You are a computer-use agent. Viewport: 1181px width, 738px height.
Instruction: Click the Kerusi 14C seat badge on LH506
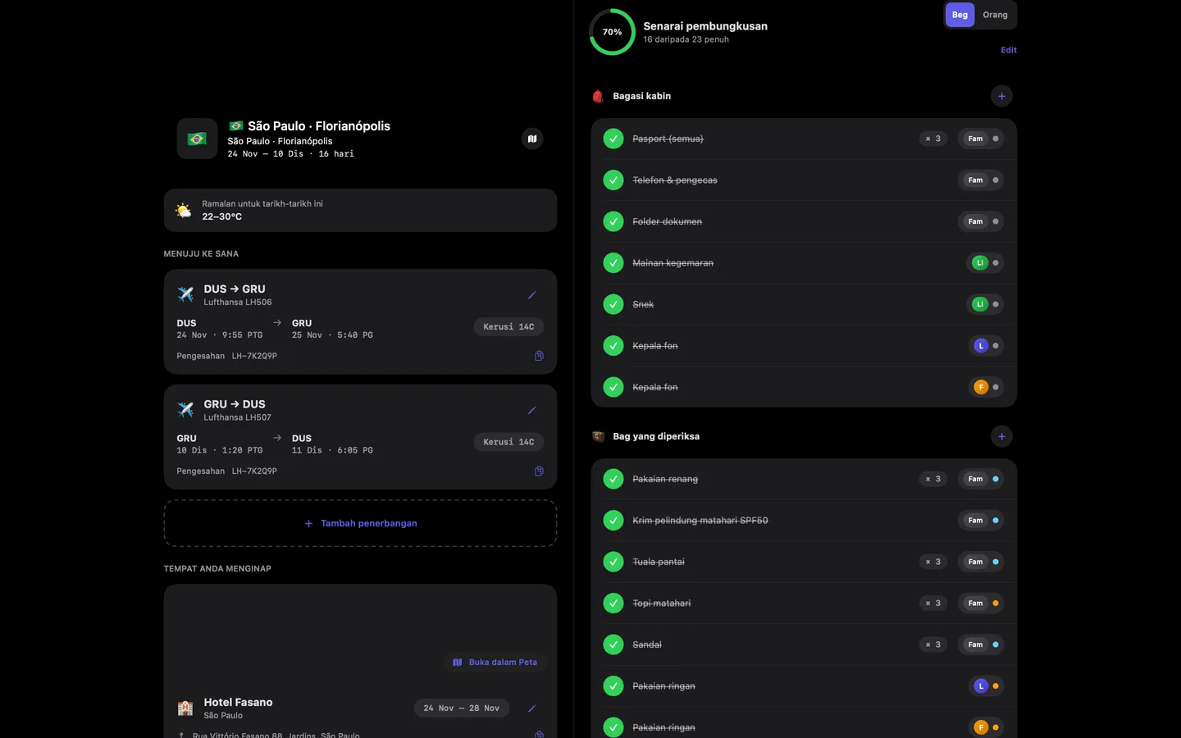tap(508, 327)
